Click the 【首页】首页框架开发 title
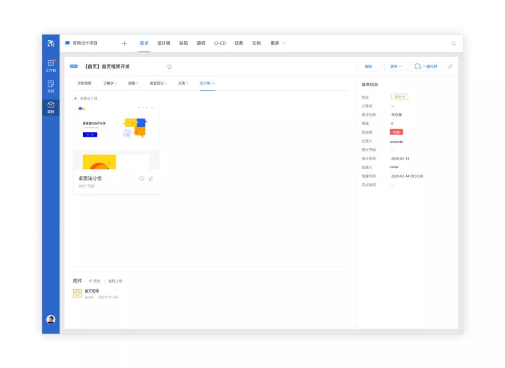 coord(107,66)
